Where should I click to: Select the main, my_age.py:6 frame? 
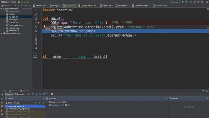click(25, 106)
